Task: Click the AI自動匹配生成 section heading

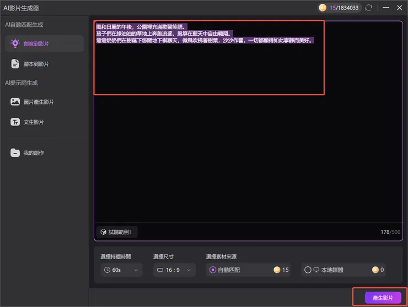Action: click(x=24, y=25)
